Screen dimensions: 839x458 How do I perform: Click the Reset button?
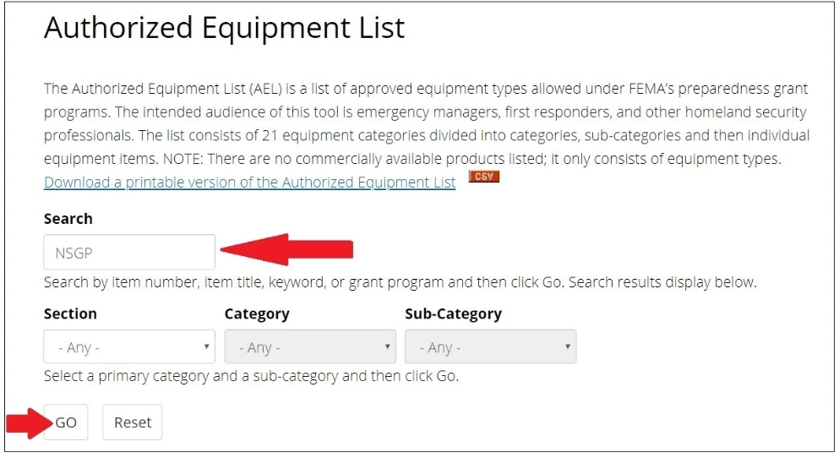[133, 423]
